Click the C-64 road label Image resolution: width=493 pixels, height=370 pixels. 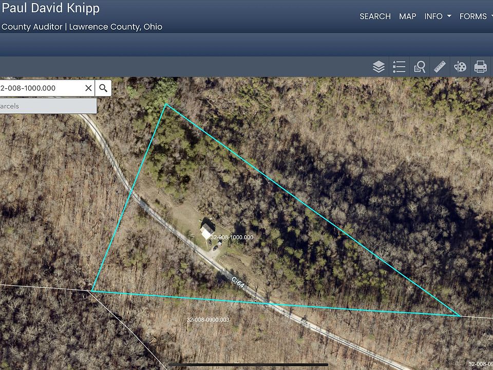point(238,282)
